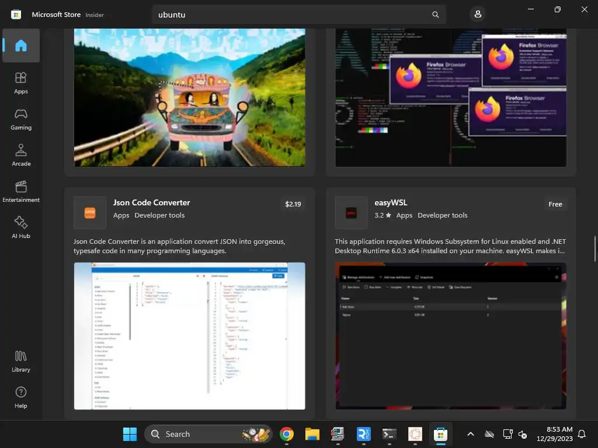Open File Explorer from the taskbar
Image resolution: width=598 pixels, height=448 pixels.
(312, 434)
